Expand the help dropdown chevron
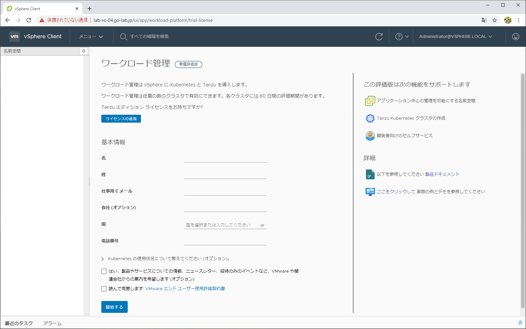This screenshot has height=329, width=526. [x=407, y=37]
